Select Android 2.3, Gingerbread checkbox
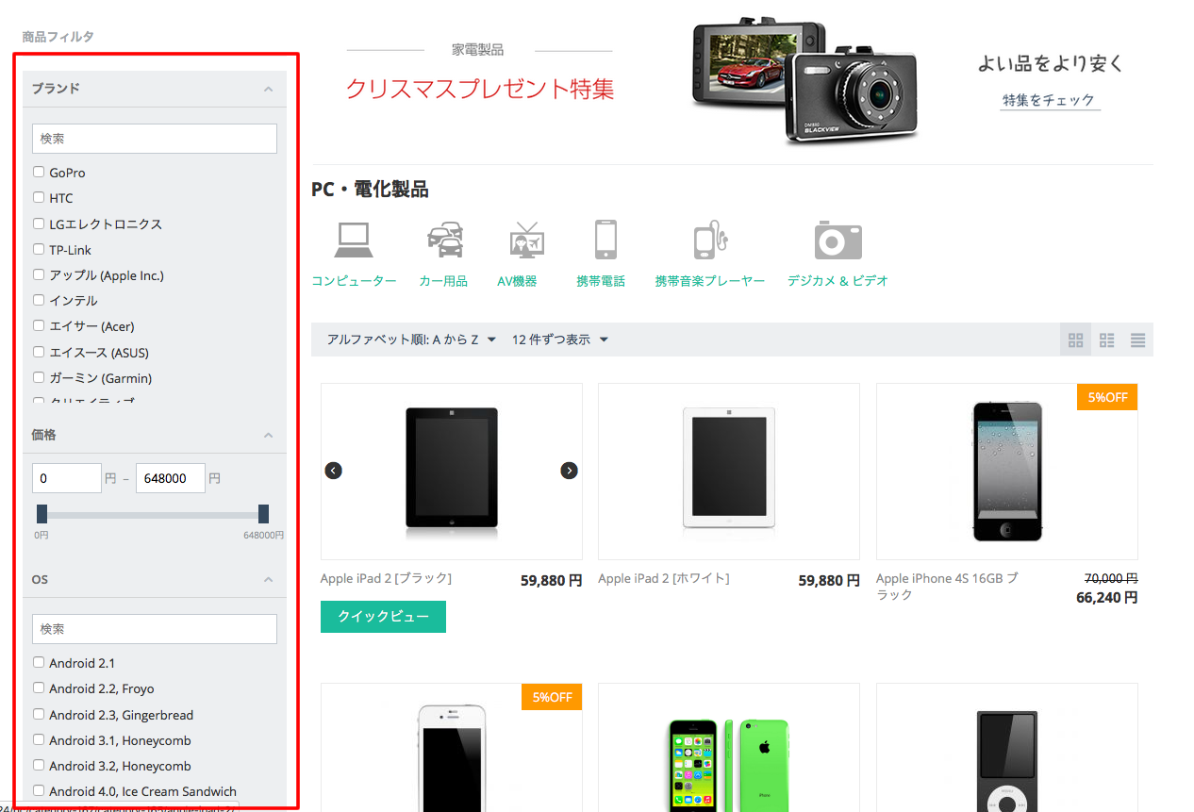 [39, 714]
